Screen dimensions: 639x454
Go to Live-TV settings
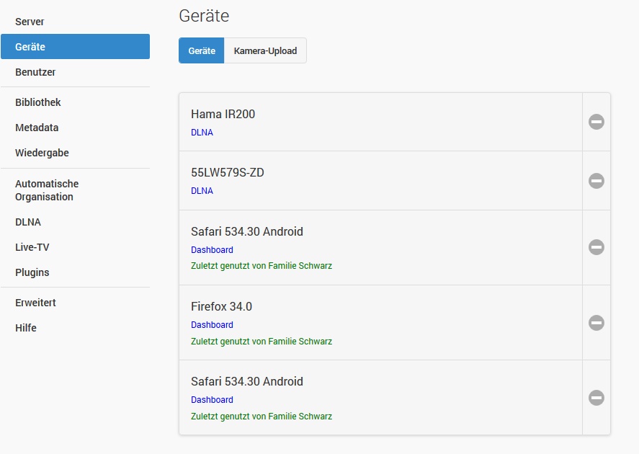(x=32, y=247)
